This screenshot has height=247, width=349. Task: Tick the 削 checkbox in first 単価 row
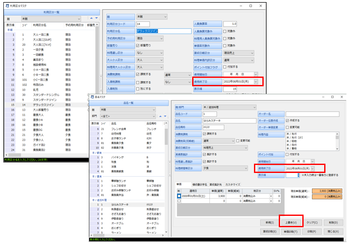[179, 196]
